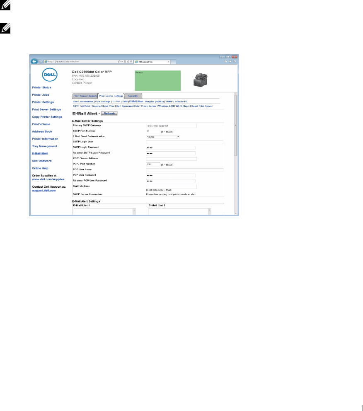
Task: Open Tray Management in left sidebar
Action: point(45,146)
